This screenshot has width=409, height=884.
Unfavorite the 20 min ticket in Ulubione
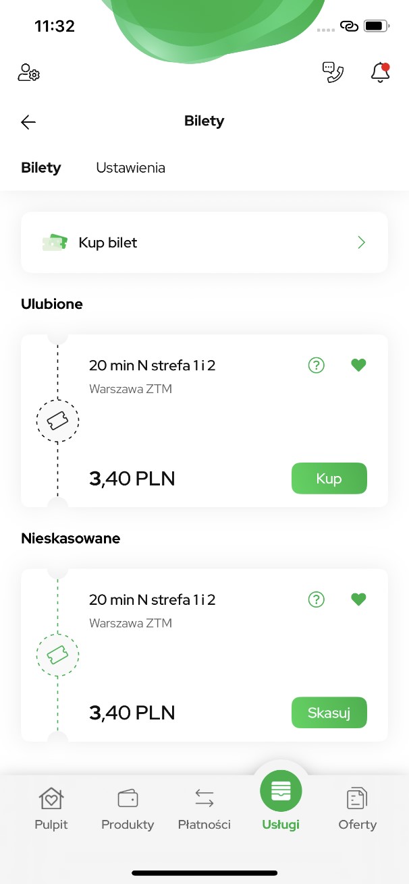pyautogui.click(x=358, y=365)
